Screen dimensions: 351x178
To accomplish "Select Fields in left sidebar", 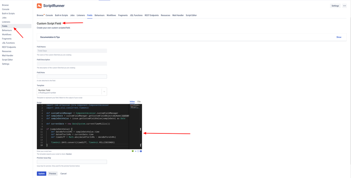I will [16, 26].
